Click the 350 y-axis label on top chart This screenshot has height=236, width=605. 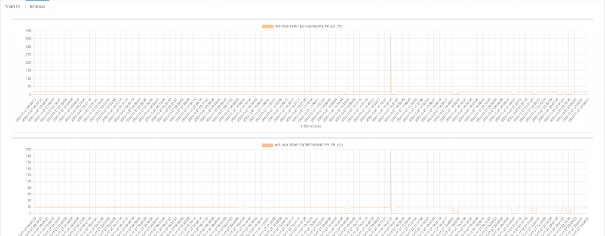coord(28,38)
